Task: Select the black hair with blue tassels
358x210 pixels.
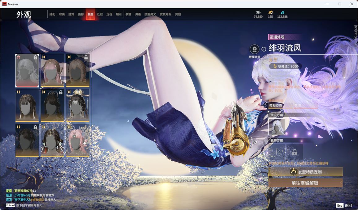Action: (x=52, y=140)
